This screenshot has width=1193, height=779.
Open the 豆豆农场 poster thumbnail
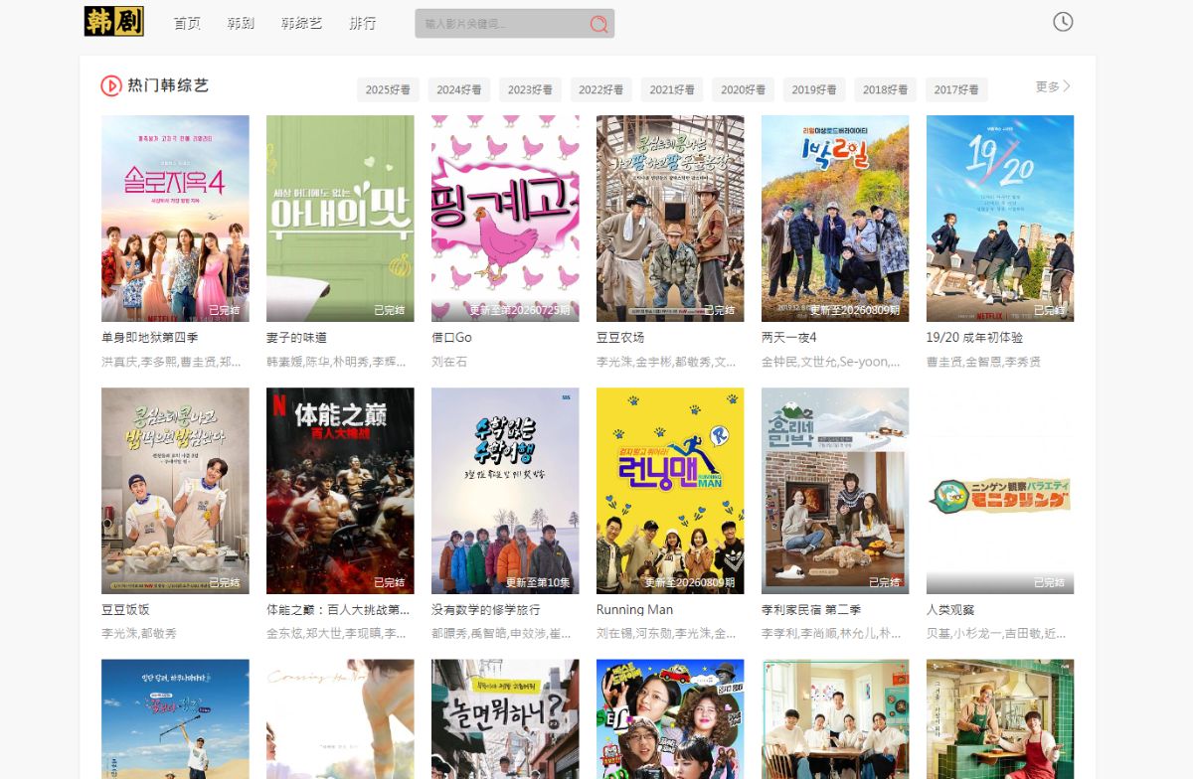pyautogui.click(x=670, y=218)
